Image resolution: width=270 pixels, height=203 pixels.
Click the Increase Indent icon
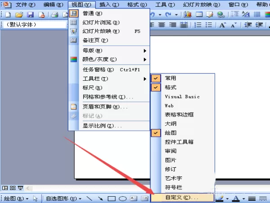point(259,25)
